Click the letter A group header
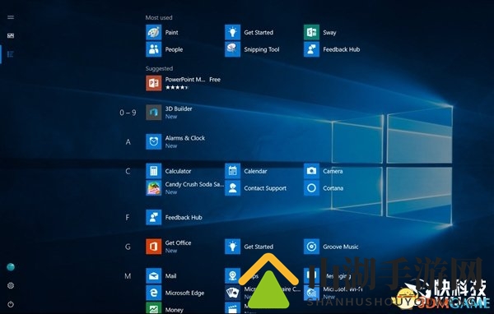 click(128, 142)
